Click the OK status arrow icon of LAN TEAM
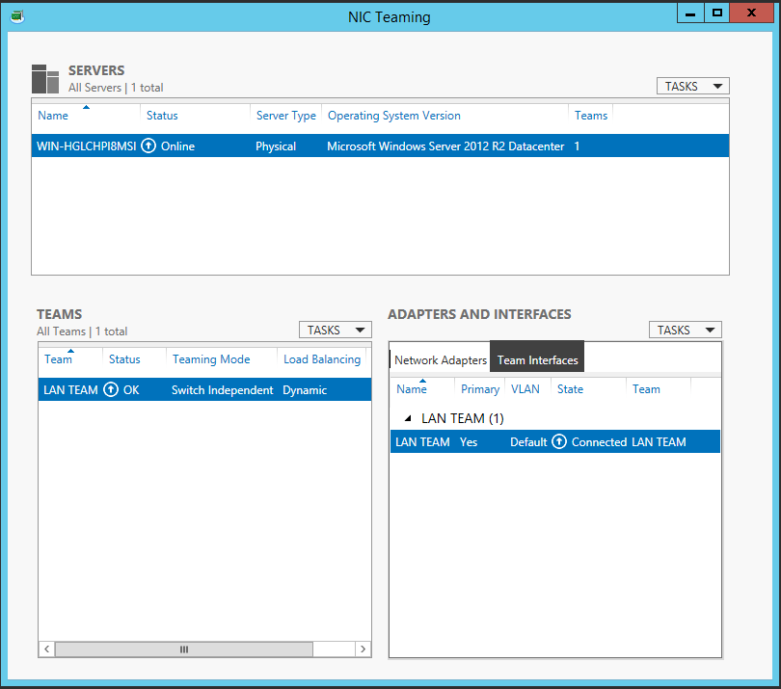This screenshot has width=781, height=689. pyautogui.click(x=111, y=389)
